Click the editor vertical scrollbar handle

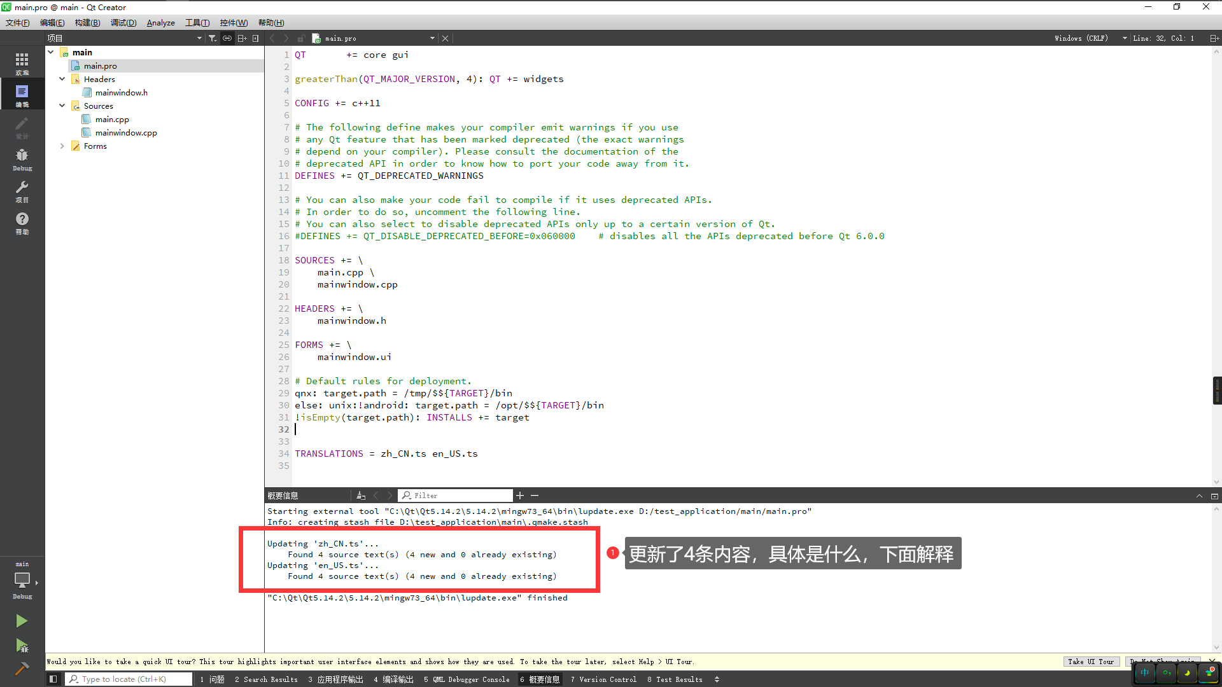pyautogui.click(x=1217, y=391)
